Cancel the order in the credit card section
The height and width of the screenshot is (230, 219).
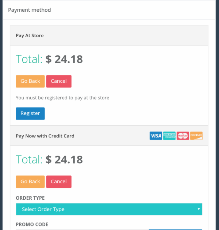point(59,182)
